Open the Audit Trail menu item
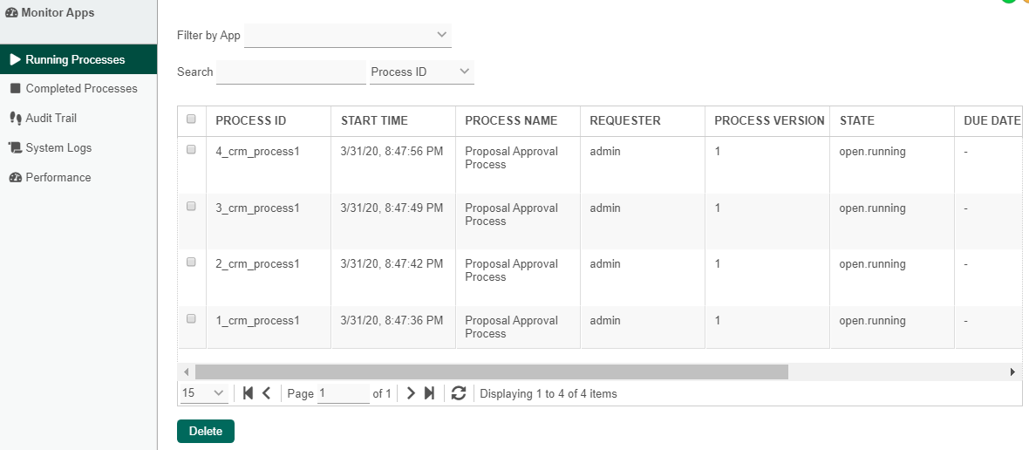 pyautogui.click(x=51, y=118)
